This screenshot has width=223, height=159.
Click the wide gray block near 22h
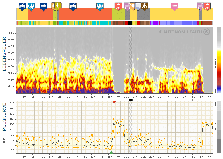[x=143, y=14]
